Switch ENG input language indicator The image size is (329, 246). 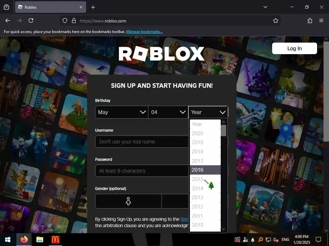tap(285, 240)
